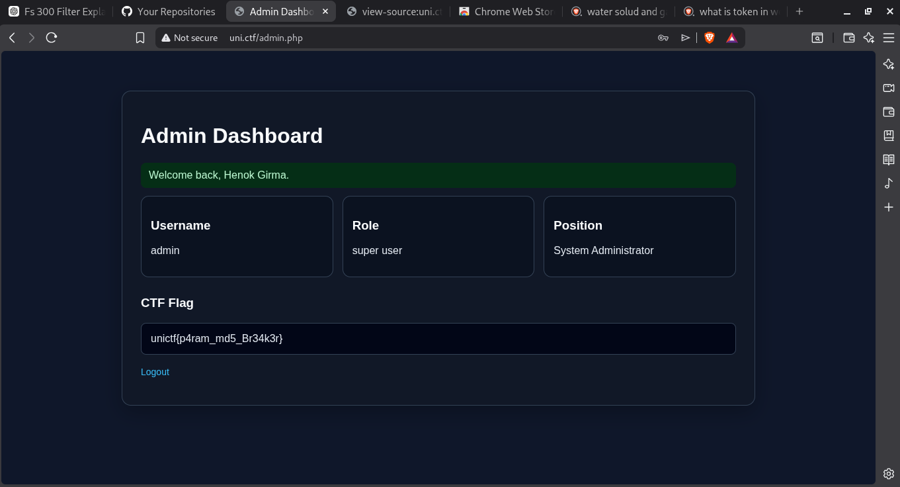Switch to the Your Repositories tab

169,11
